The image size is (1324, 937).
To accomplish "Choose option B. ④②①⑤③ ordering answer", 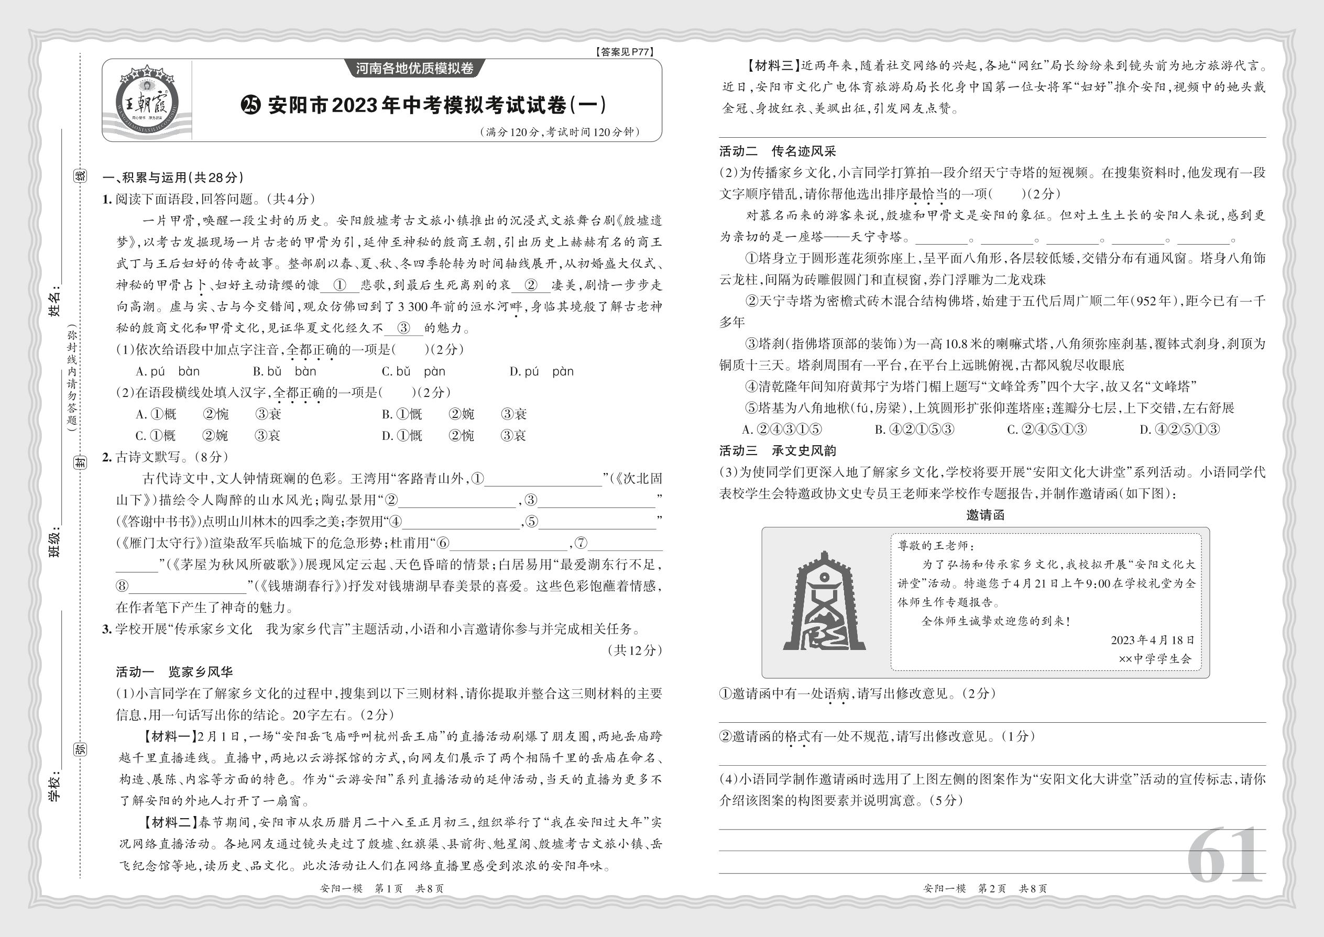I will (914, 429).
